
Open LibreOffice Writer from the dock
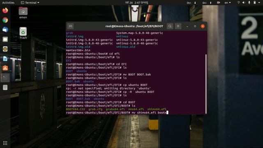pyautogui.click(x=5, y=58)
